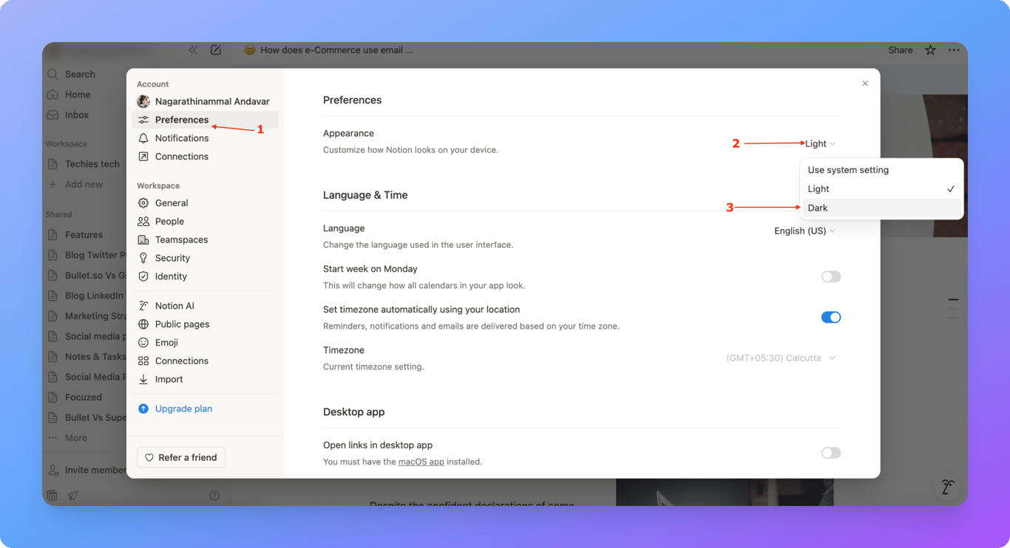Image resolution: width=1010 pixels, height=548 pixels.
Task: Open the Public pages settings tab
Action: (x=205, y=324)
